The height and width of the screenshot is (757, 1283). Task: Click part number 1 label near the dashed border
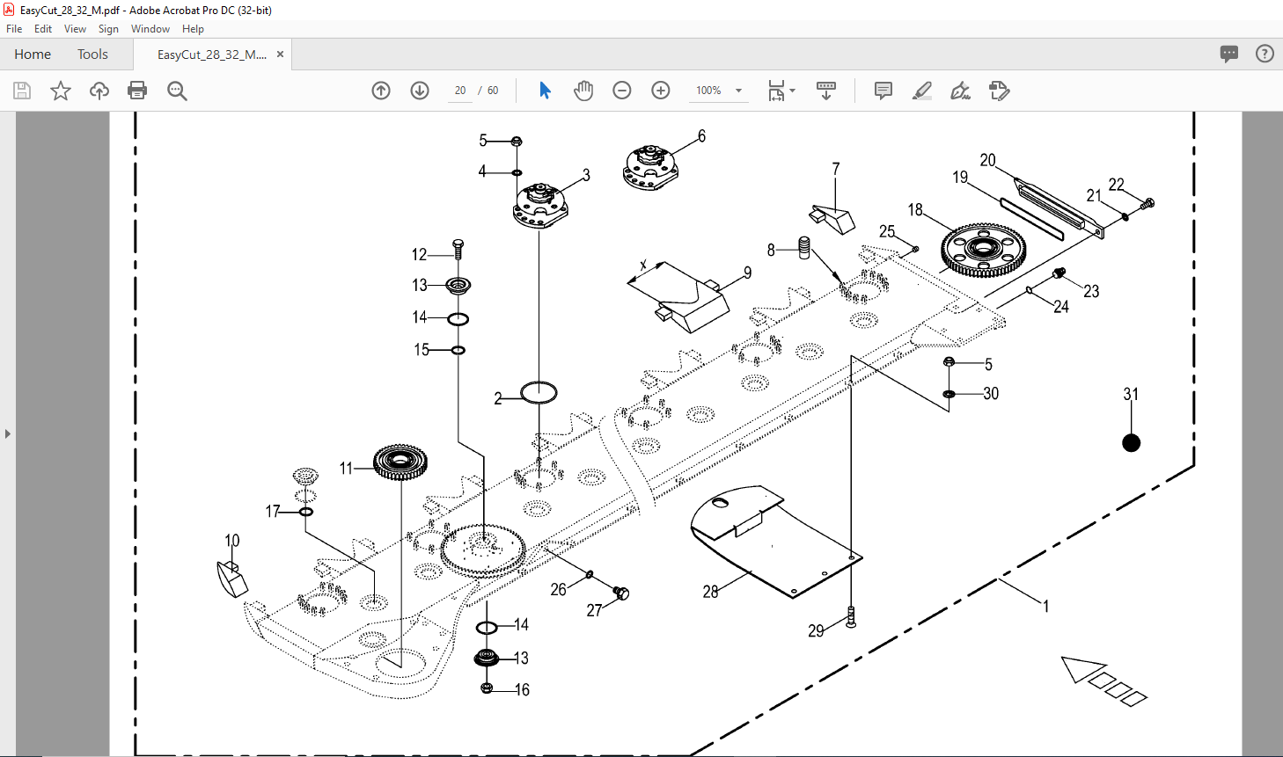1046,607
